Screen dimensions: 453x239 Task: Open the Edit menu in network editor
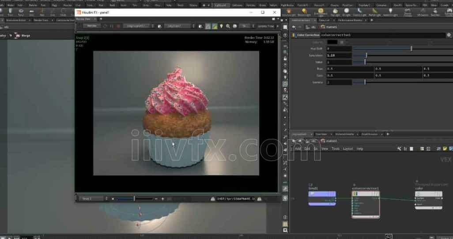pyautogui.click(x=307, y=149)
